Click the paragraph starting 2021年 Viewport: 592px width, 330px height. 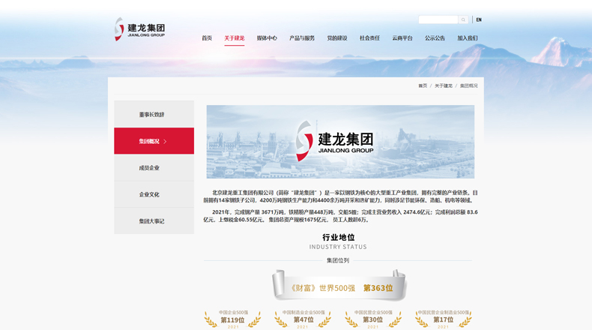pos(340,216)
